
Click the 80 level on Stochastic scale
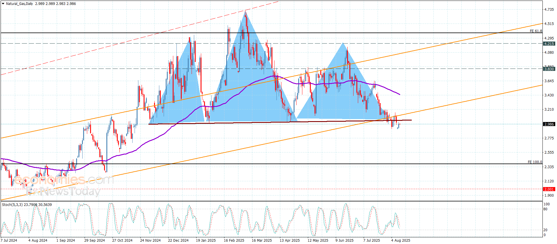[x=545, y=209]
